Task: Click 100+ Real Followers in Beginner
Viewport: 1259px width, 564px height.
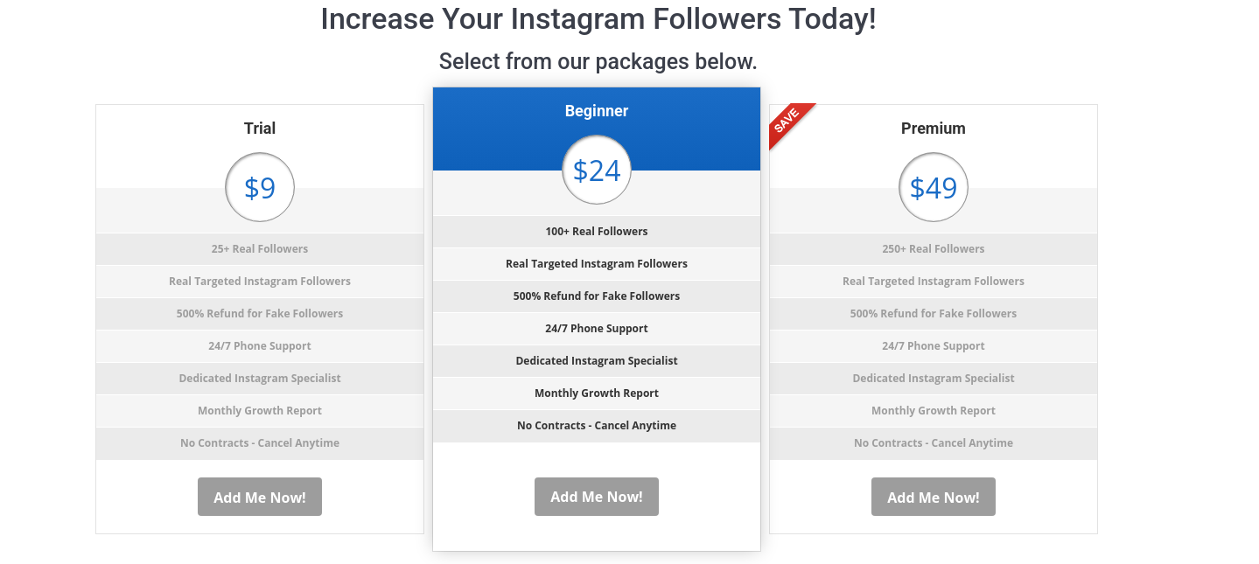Action: [x=597, y=232]
